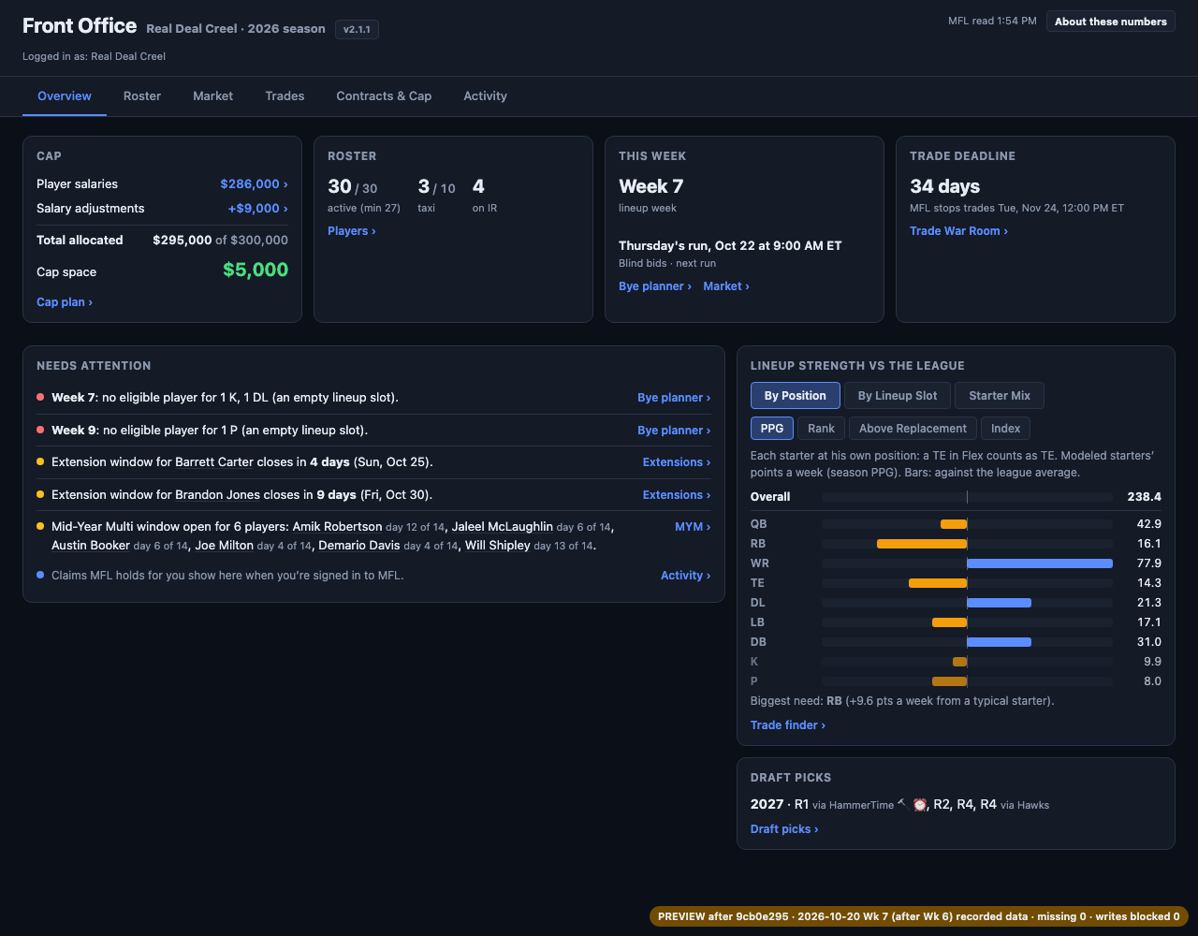Click player name Austin Booker

click(x=91, y=546)
